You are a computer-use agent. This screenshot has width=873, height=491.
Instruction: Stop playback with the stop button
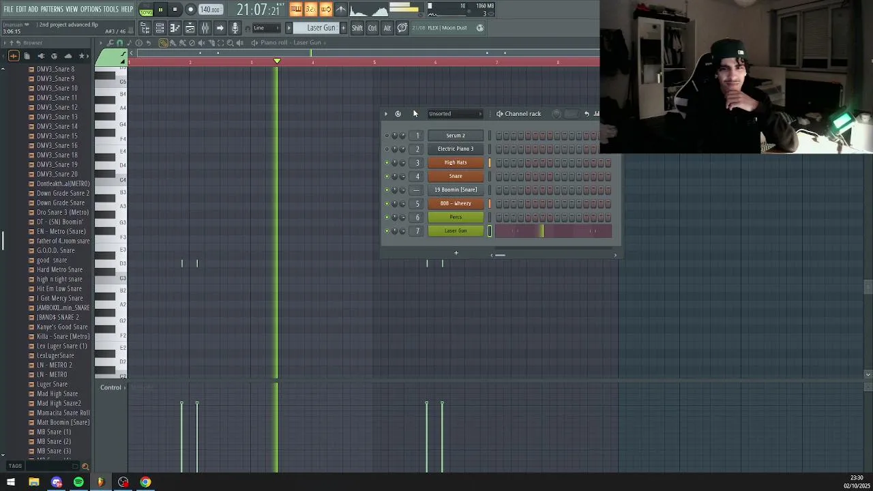175,10
